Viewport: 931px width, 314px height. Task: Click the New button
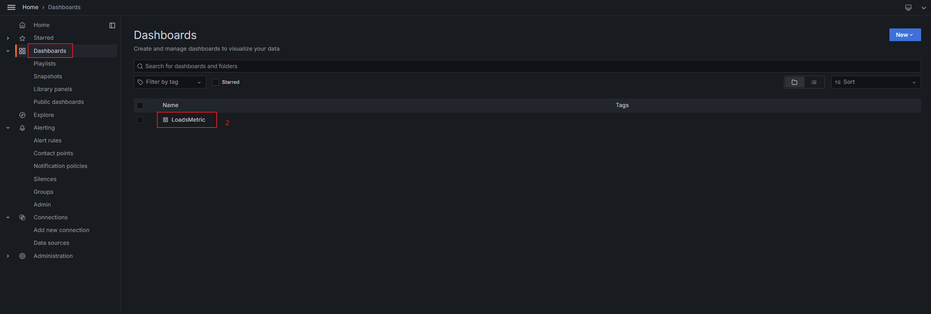[x=905, y=35]
